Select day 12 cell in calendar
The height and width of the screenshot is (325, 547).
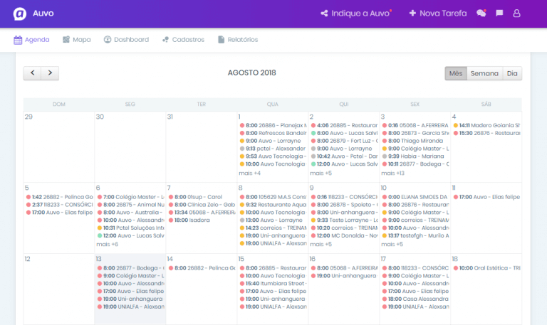coord(59,289)
